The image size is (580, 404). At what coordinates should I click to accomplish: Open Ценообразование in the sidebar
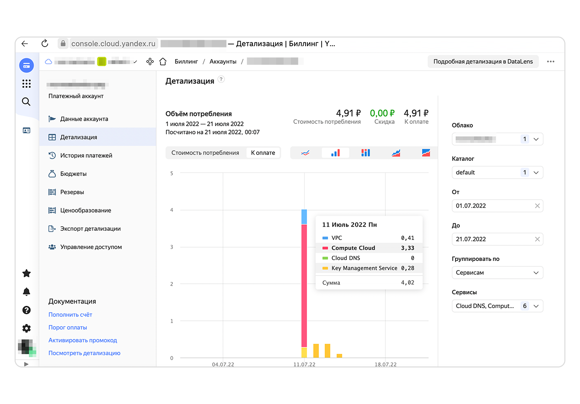(x=97, y=210)
